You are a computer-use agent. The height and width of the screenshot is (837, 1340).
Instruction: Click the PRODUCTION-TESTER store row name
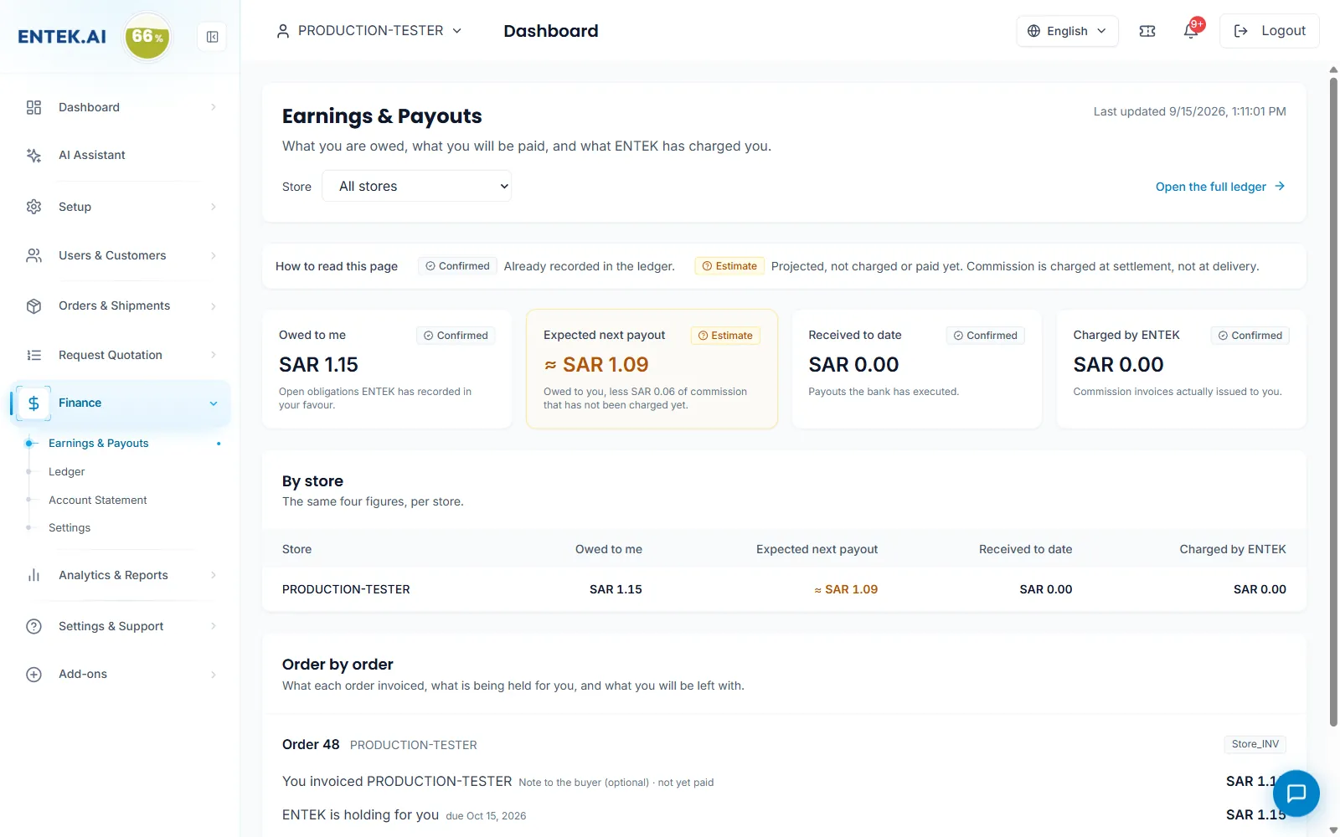[346, 589]
